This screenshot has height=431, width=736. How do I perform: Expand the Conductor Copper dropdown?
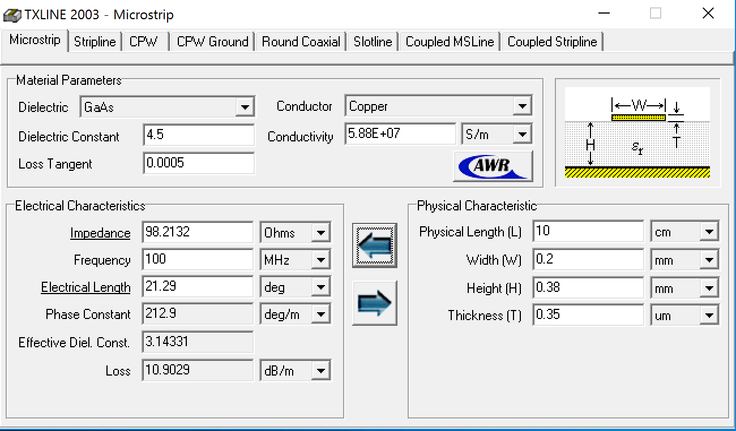pyautogui.click(x=521, y=106)
